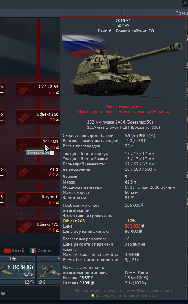Viewport: 188px width, 304px height.
Task: Click the crew count icon showing 6
Action: (x=40, y=282)
